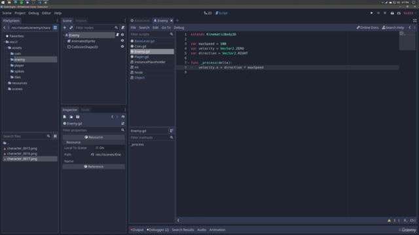Toggle FileSystem split mode
Image resolution: width=419 pixels, height=235 pixels.
[55, 27]
